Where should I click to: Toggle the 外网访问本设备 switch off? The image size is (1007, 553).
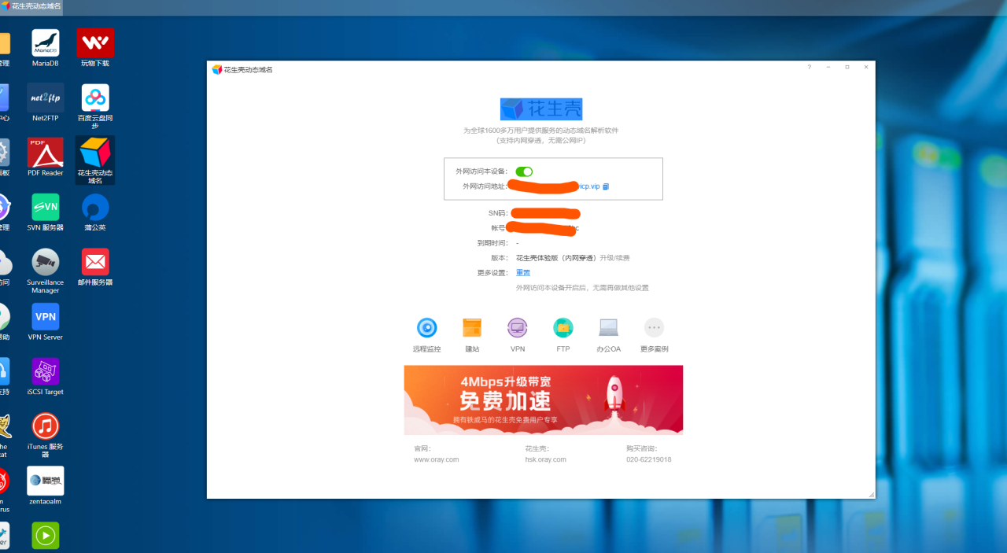524,171
